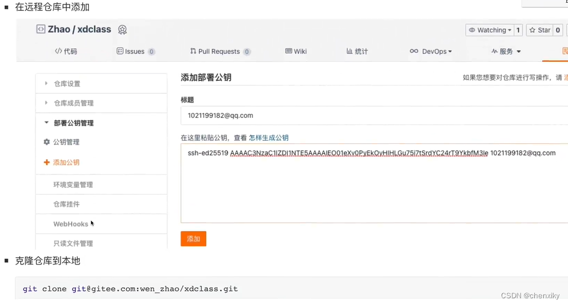Viewport: 568px width, 305px height.
Task: Open the 服务 dropdown menu
Action: 506,51
